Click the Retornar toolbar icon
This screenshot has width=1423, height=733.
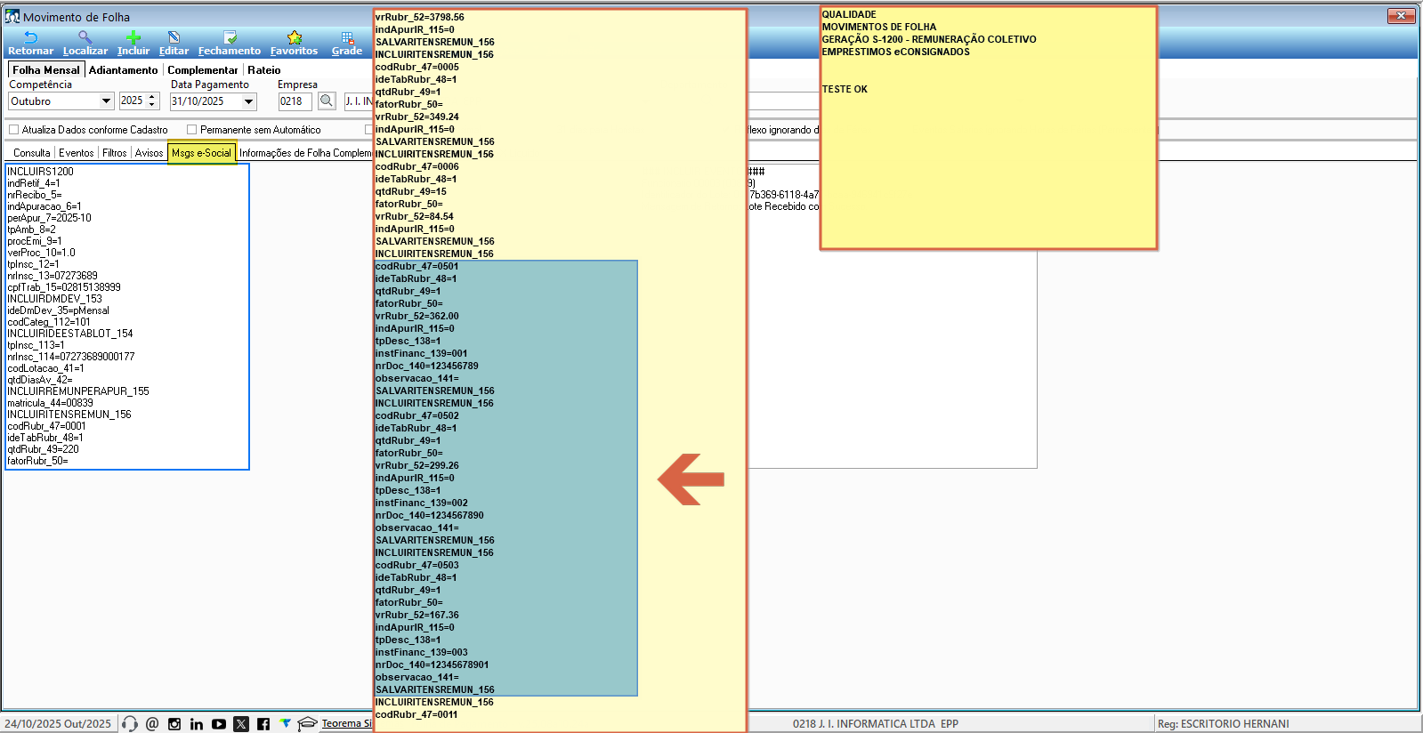(x=30, y=38)
